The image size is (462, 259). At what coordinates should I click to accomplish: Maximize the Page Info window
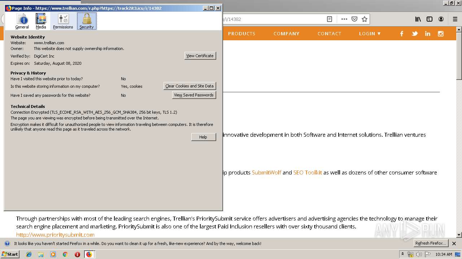click(x=212, y=8)
